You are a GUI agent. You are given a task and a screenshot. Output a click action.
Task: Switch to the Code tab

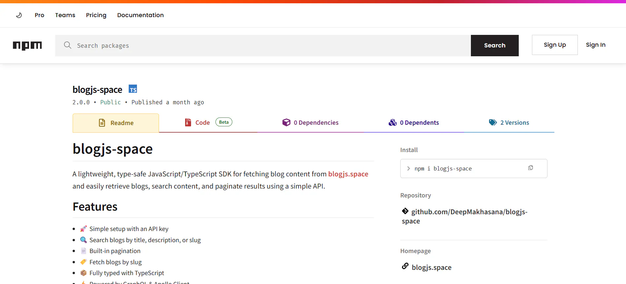(208, 123)
